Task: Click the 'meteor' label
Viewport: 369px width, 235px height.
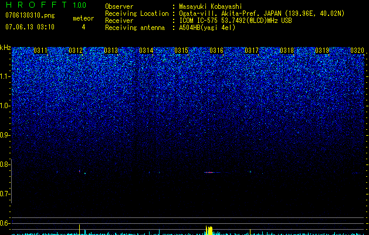Action: point(83,18)
